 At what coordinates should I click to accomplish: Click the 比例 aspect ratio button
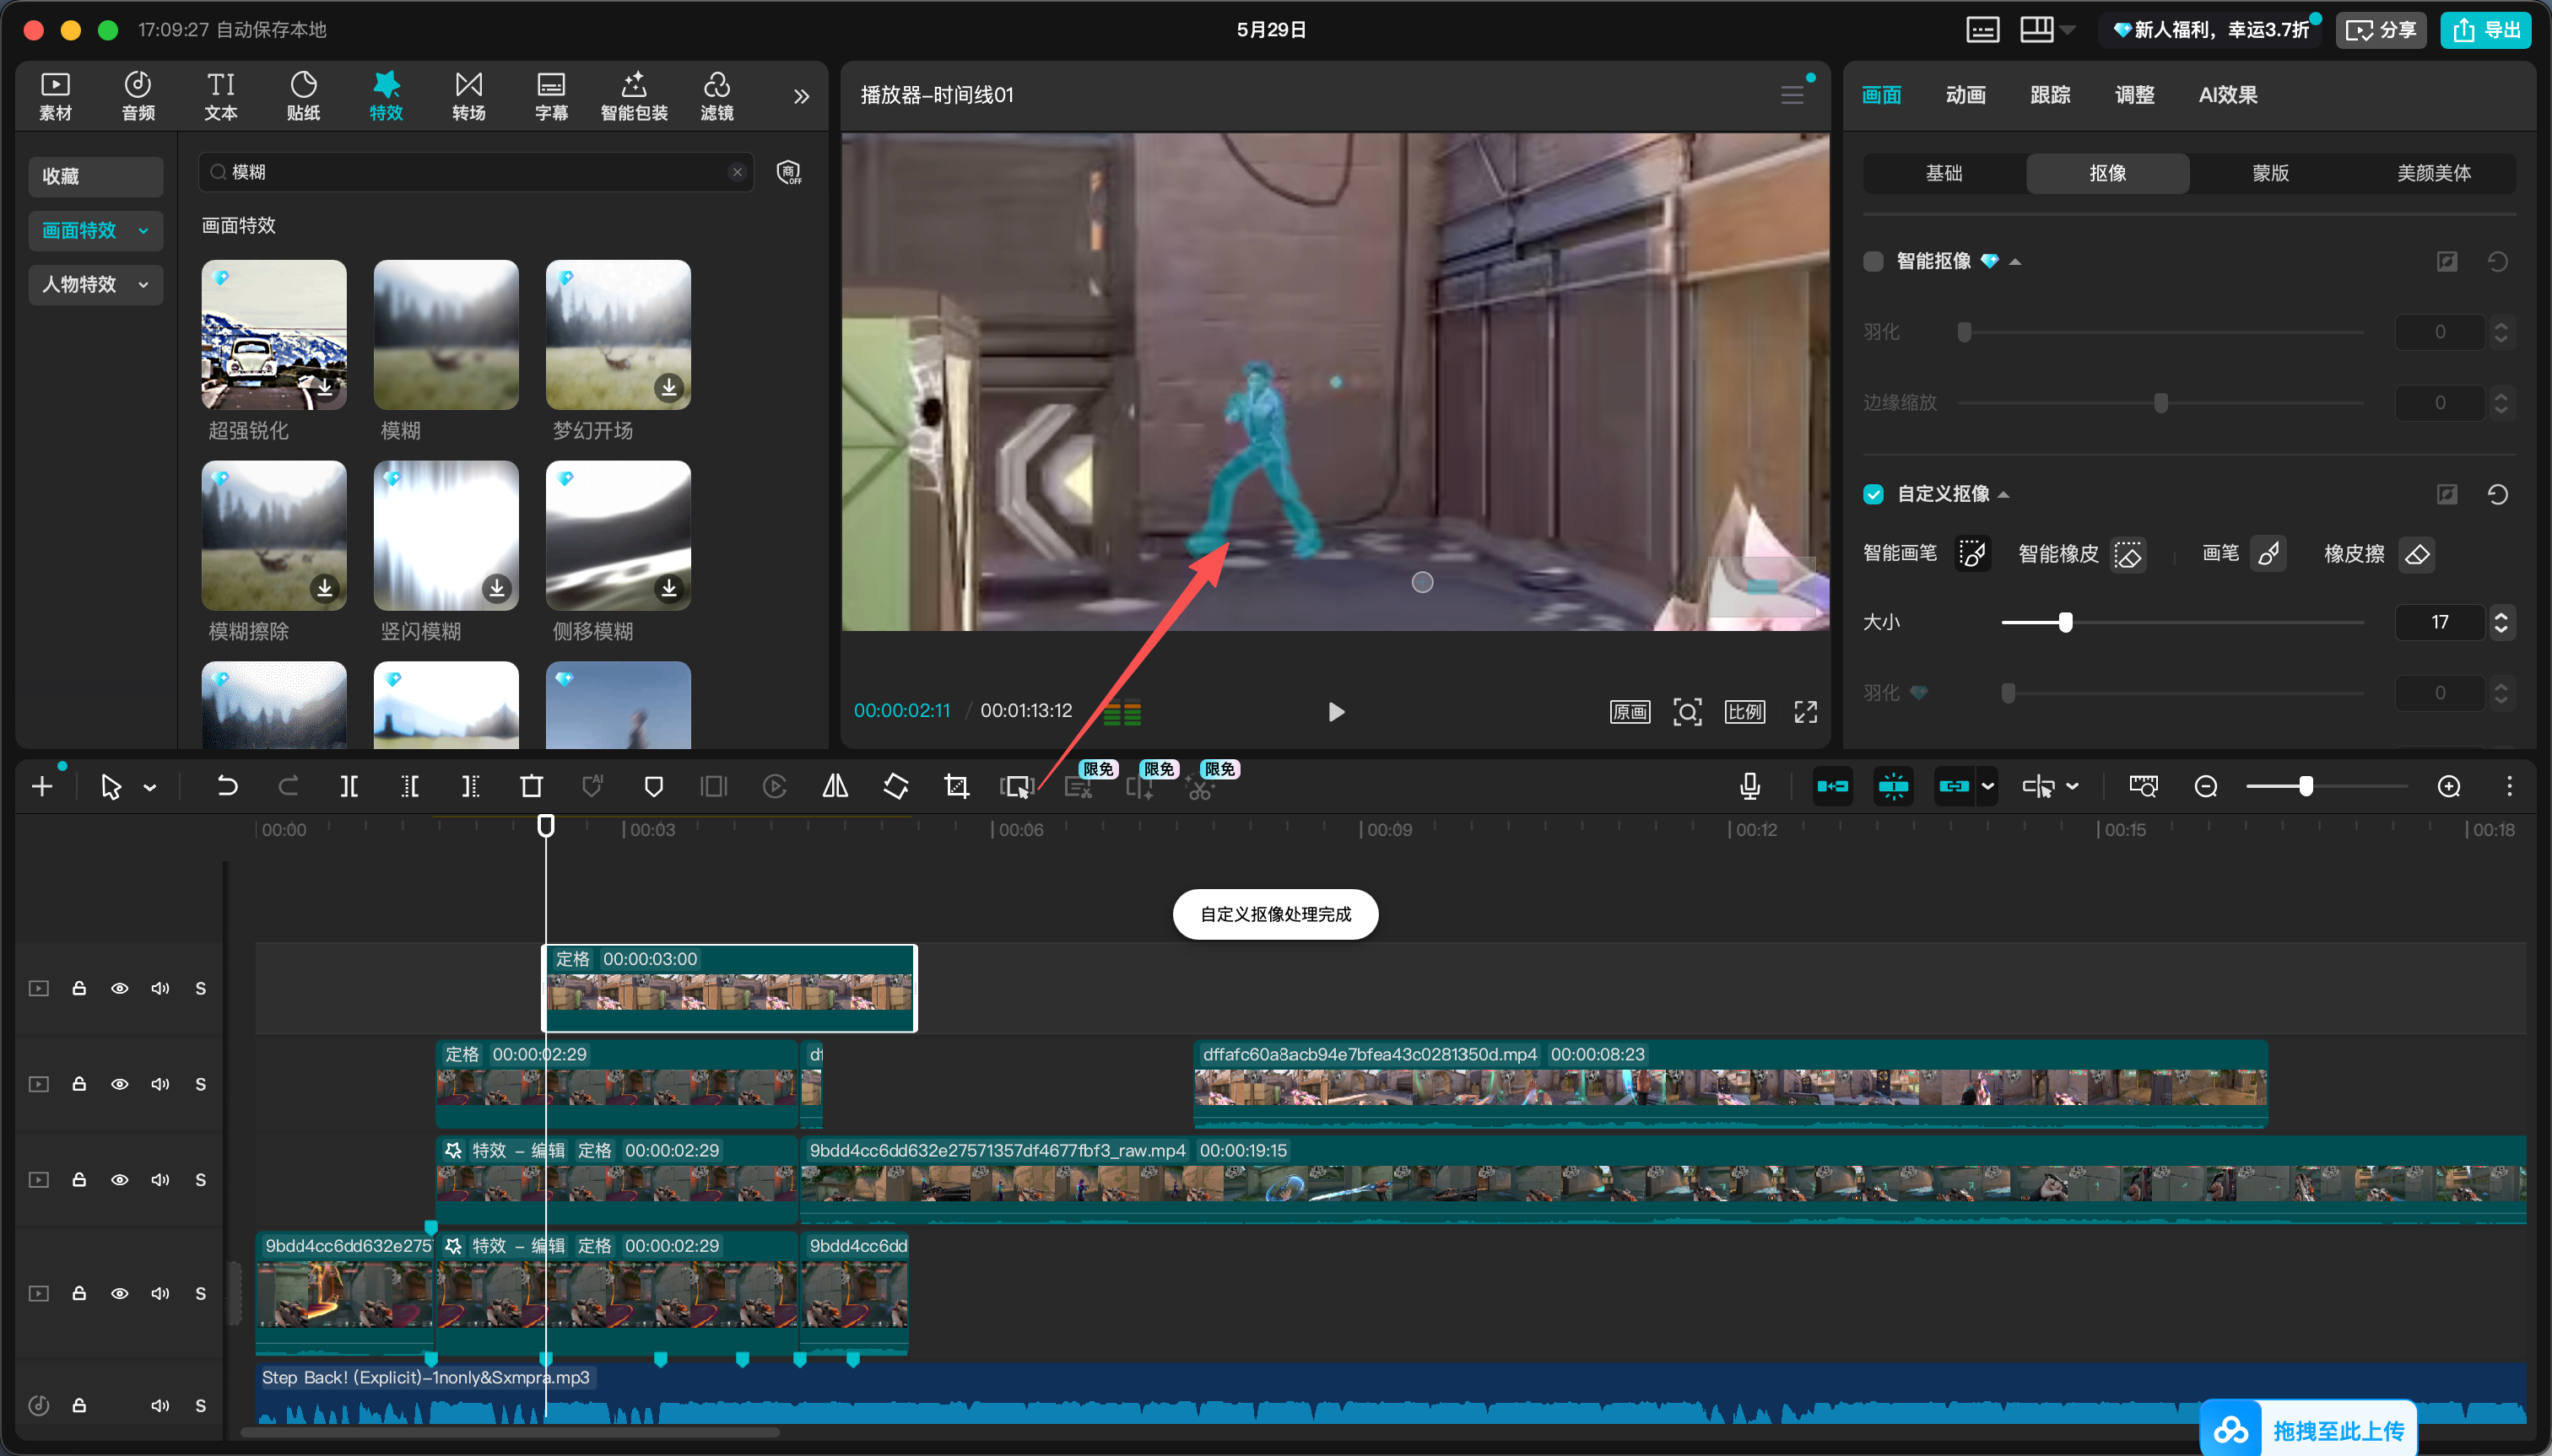point(1744,712)
